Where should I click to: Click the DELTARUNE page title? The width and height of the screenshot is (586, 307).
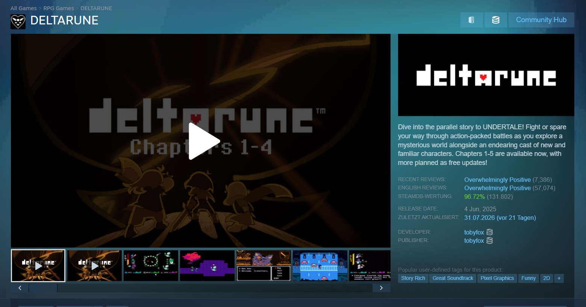pos(64,20)
